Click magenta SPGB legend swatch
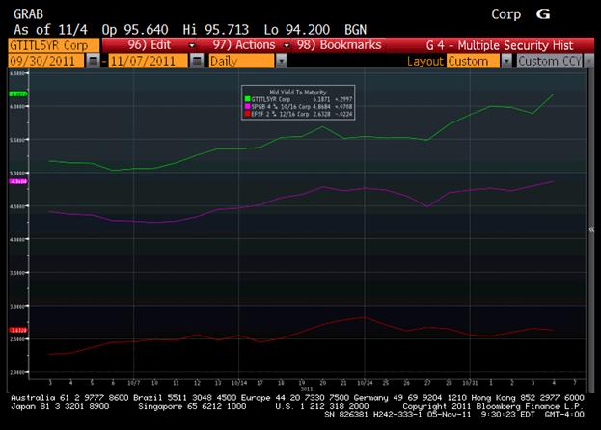Screen dimensions: 601x430 248,106
